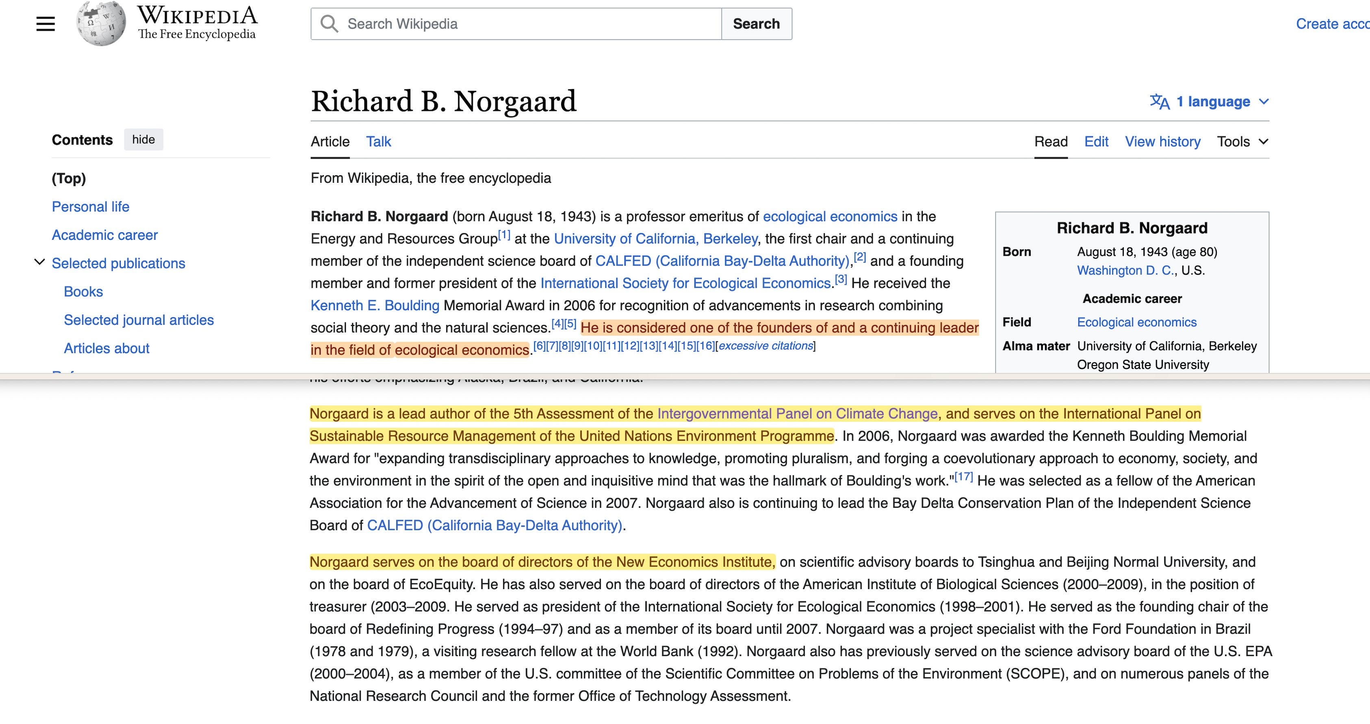The height and width of the screenshot is (724, 1370).
Task: Hide the Contents sidebar
Action: pos(143,139)
